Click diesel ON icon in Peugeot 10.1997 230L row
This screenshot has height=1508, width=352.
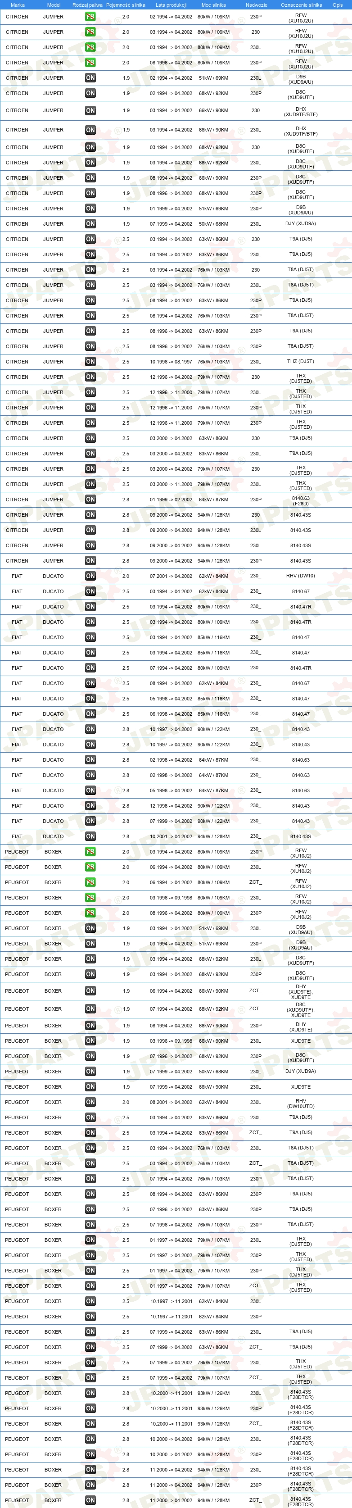(x=90, y=1301)
